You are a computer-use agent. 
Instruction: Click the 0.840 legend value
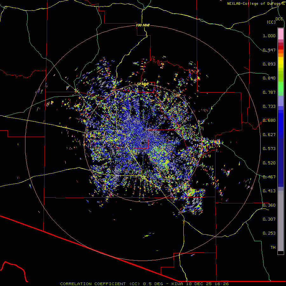[x=269, y=78]
